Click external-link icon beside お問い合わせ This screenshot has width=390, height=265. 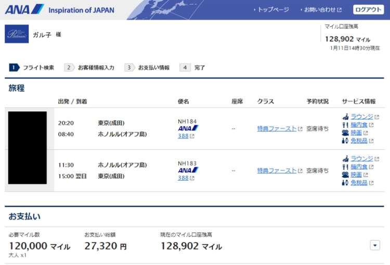coord(339,10)
